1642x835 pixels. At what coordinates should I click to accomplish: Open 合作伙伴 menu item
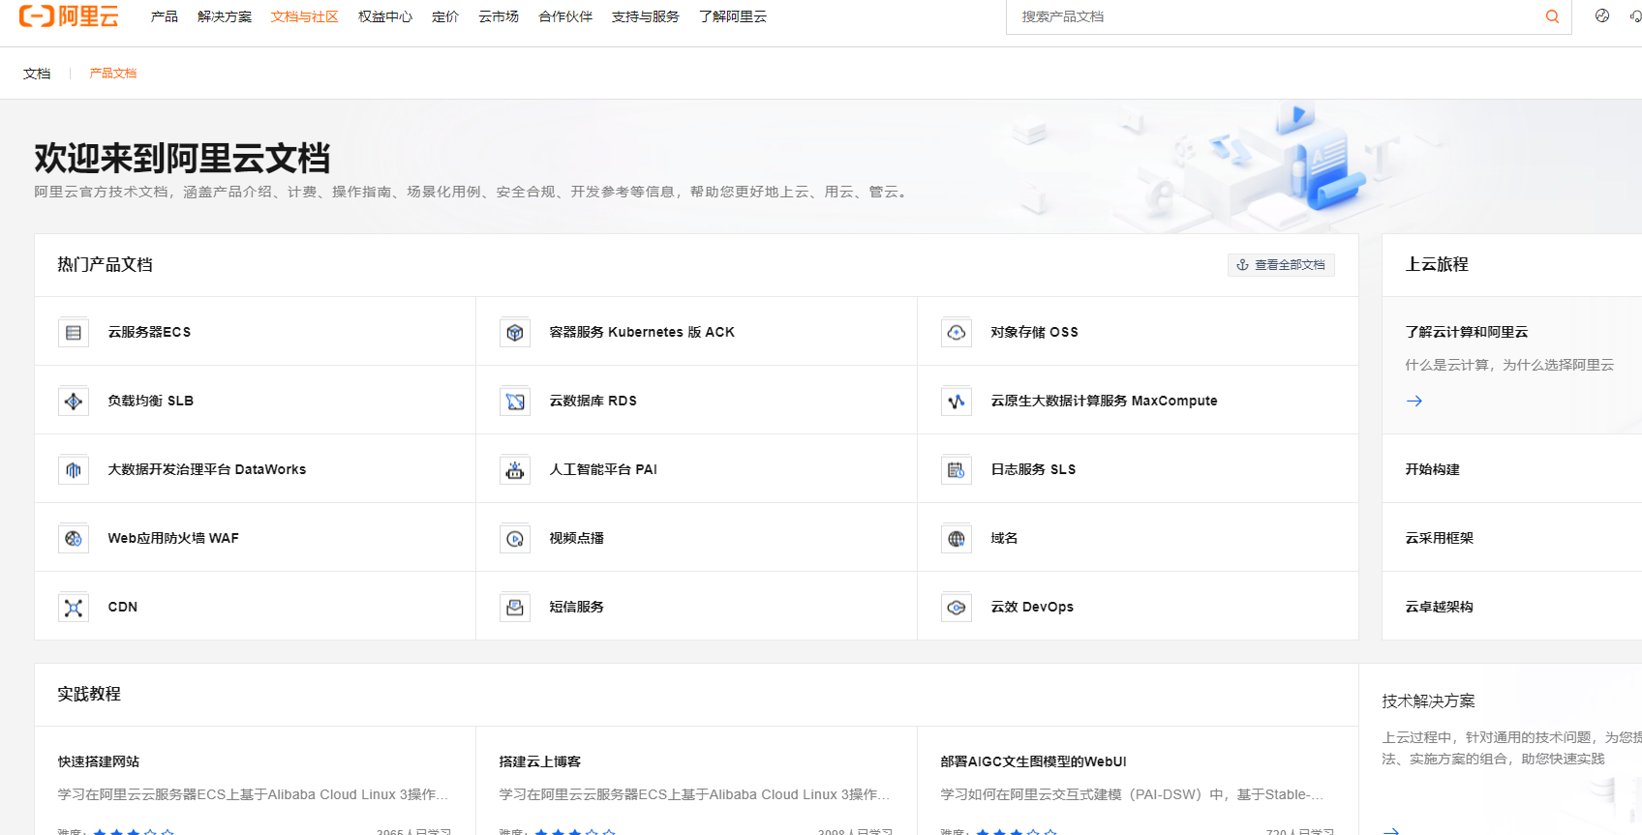[565, 16]
